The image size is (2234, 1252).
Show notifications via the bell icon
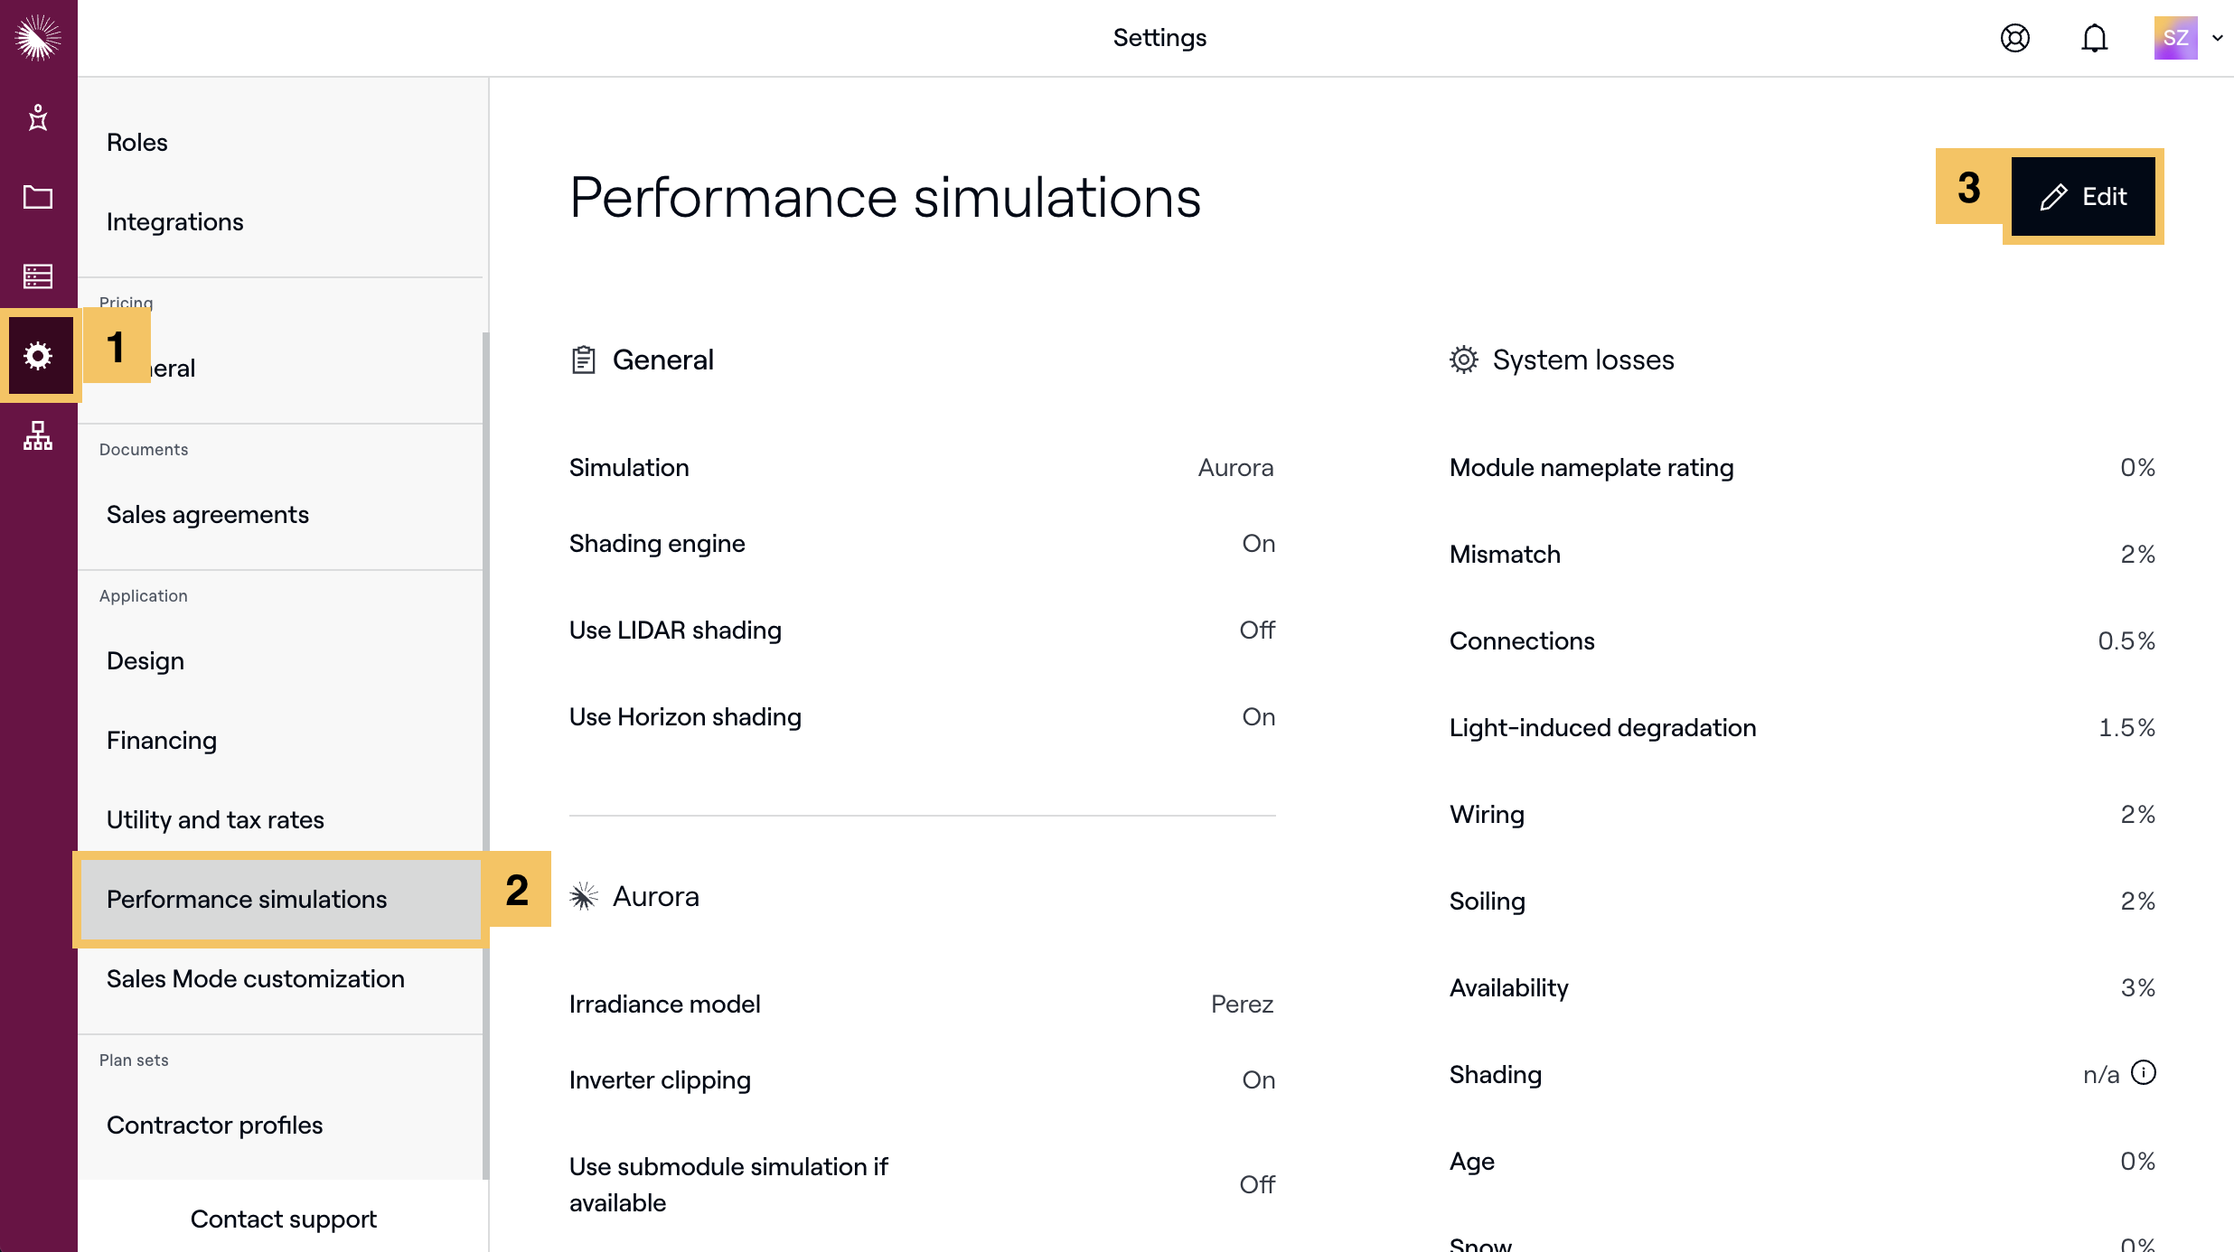2094,38
